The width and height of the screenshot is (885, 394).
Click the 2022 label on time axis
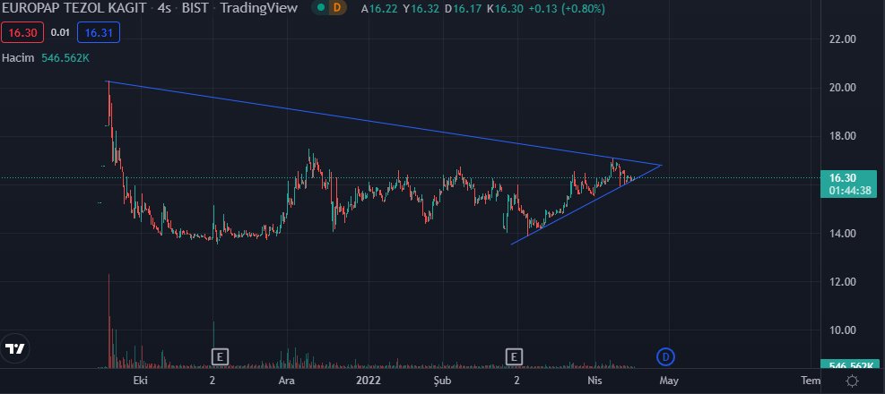click(368, 381)
